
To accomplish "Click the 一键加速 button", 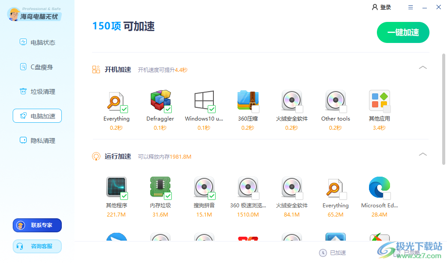I will [x=403, y=32].
